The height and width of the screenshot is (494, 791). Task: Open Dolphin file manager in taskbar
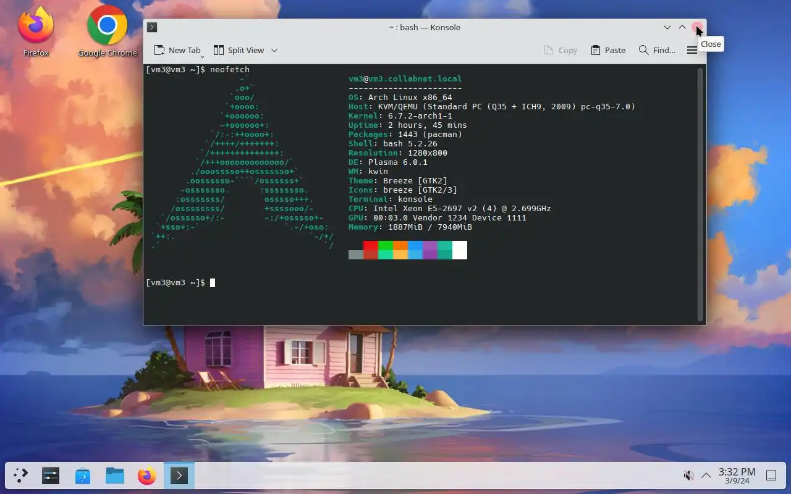coord(115,475)
